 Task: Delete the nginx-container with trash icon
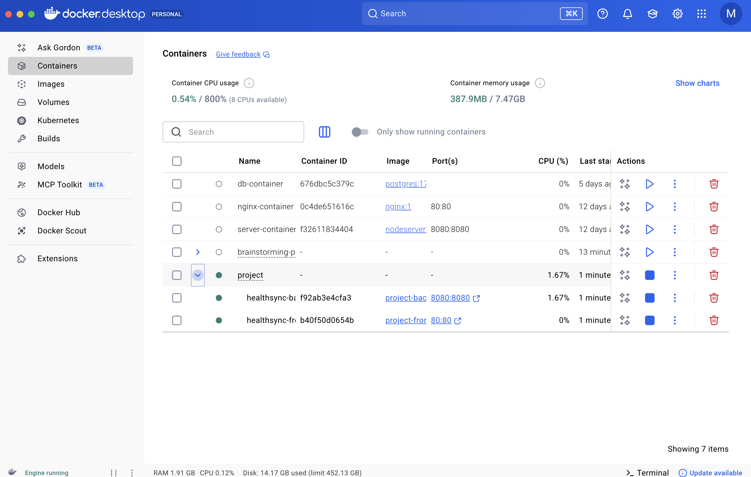click(713, 207)
